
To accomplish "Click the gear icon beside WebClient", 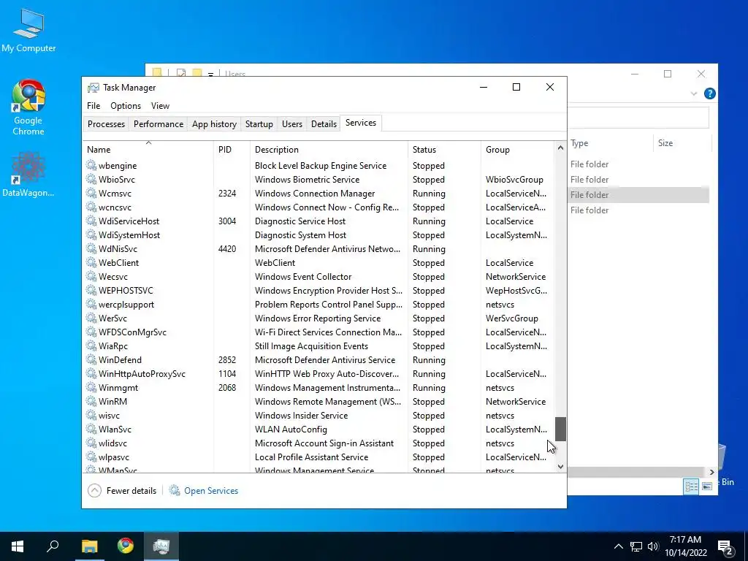I will (91, 262).
